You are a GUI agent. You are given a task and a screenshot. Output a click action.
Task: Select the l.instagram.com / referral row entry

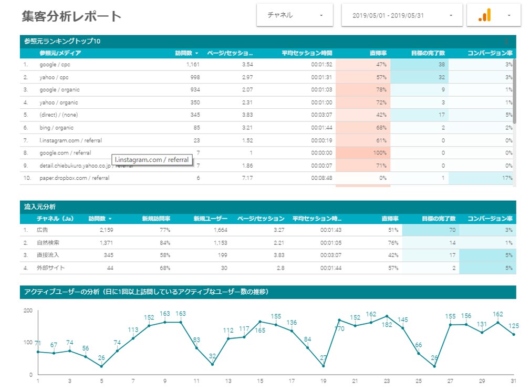[266, 140]
